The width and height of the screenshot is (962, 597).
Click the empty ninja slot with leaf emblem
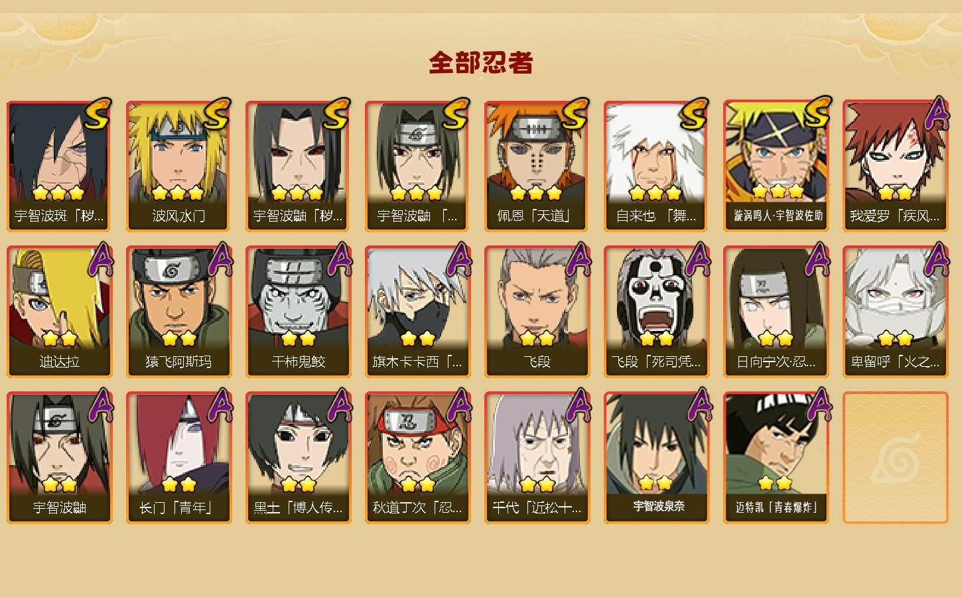(895, 458)
